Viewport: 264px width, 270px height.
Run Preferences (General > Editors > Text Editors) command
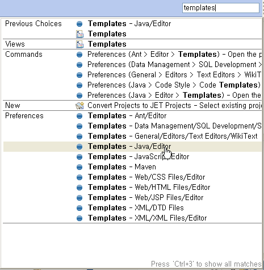coord(174,75)
